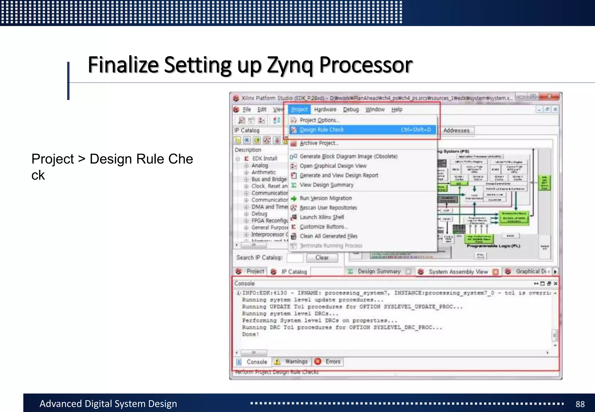
Task: Switch to the Warnings console tab
Action: pyautogui.click(x=291, y=362)
